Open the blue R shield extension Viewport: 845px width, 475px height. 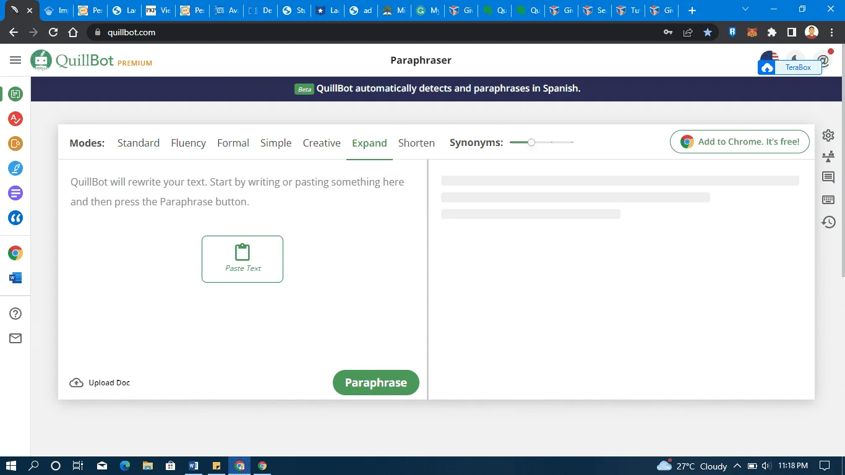click(732, 32)
